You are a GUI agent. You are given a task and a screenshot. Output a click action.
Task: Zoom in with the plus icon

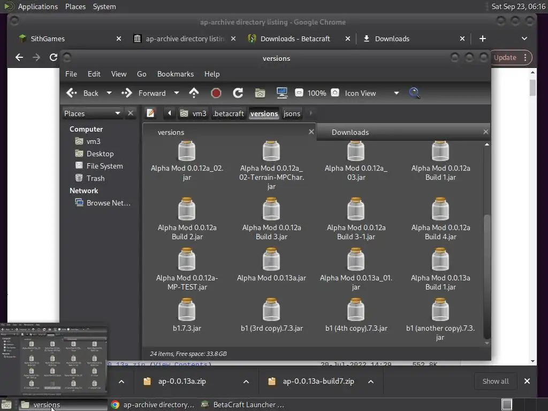click(335, 93)
